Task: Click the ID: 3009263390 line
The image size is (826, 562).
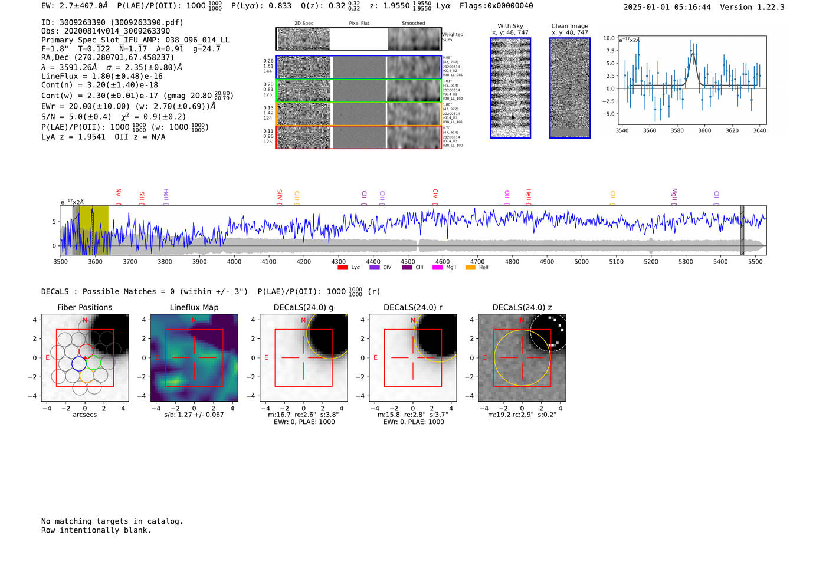Action: pyautogui.click(x=112, y=22)
